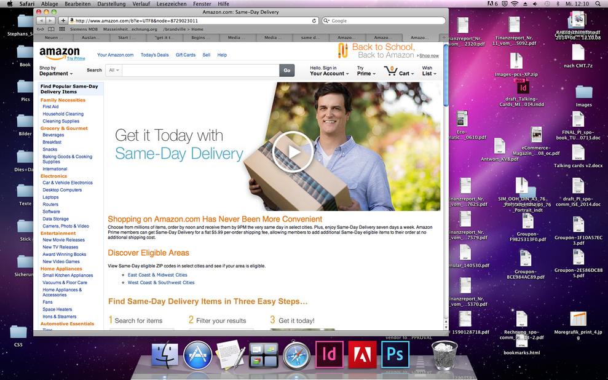Click the Amazon logo
Image resolution: width=608 pixels, height=380 pixels.
coord(60,53)
